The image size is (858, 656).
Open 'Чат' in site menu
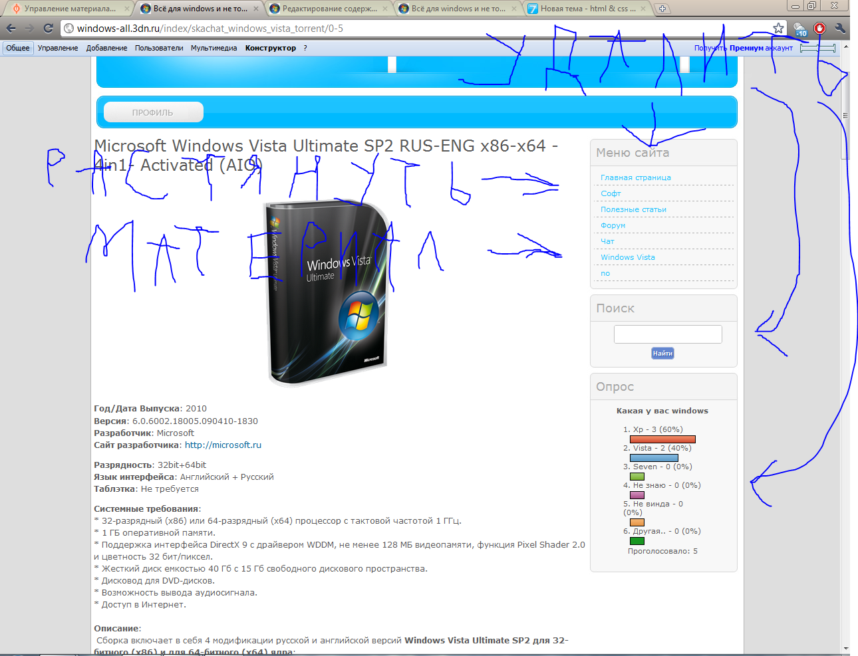607,241
